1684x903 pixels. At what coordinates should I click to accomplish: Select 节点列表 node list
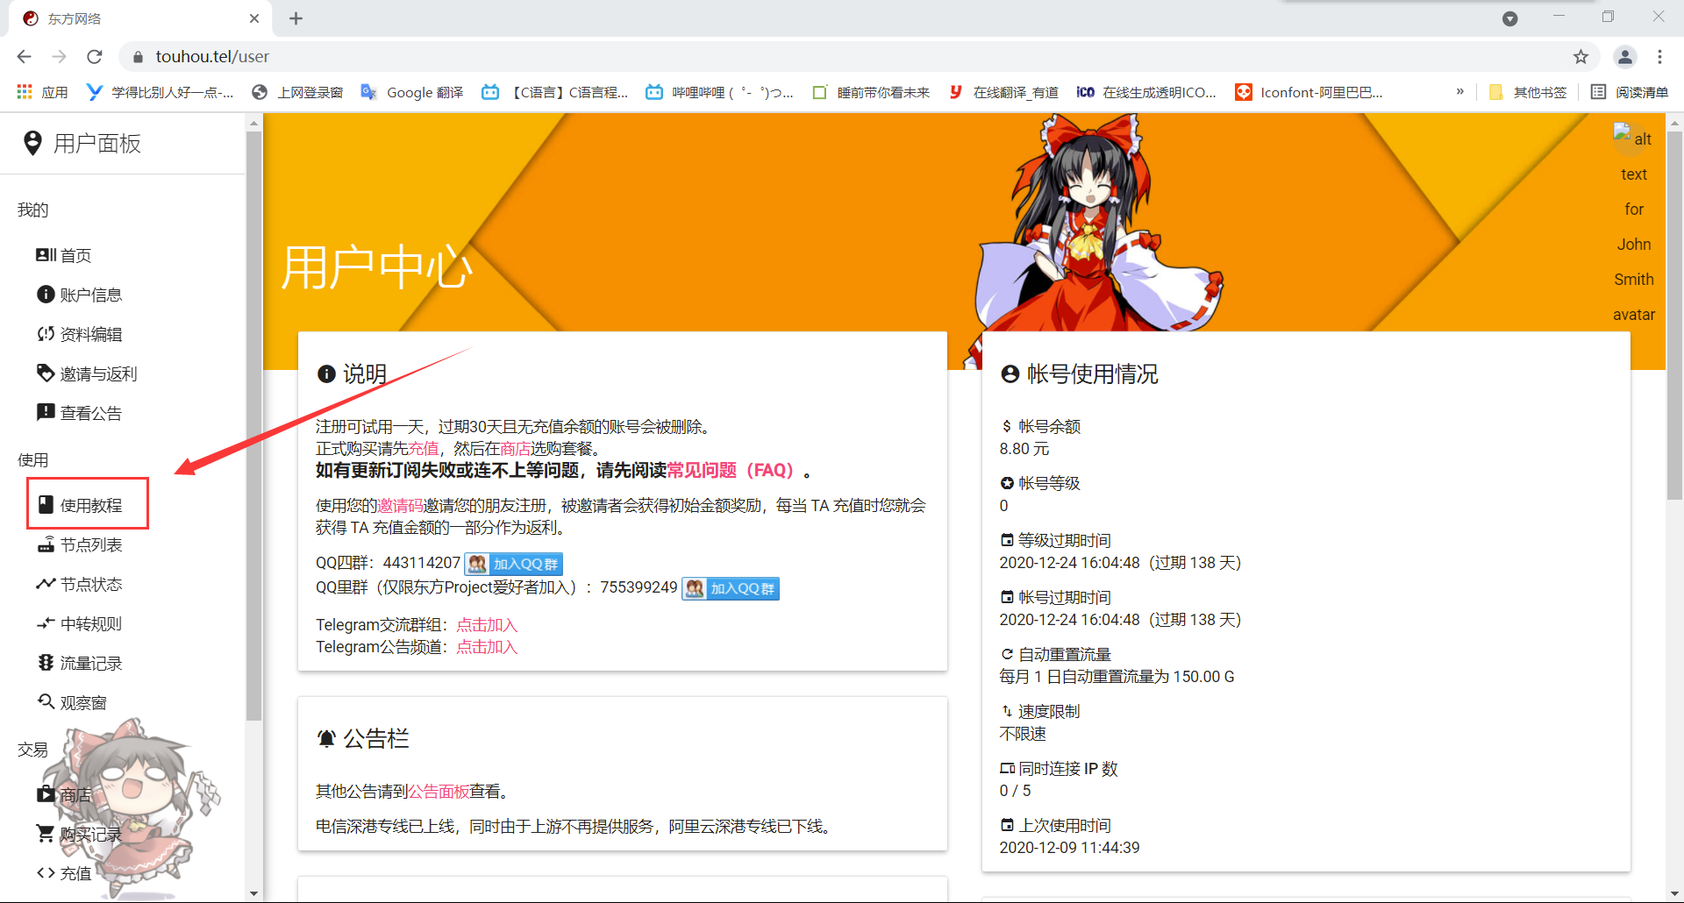tap(91, 544)
